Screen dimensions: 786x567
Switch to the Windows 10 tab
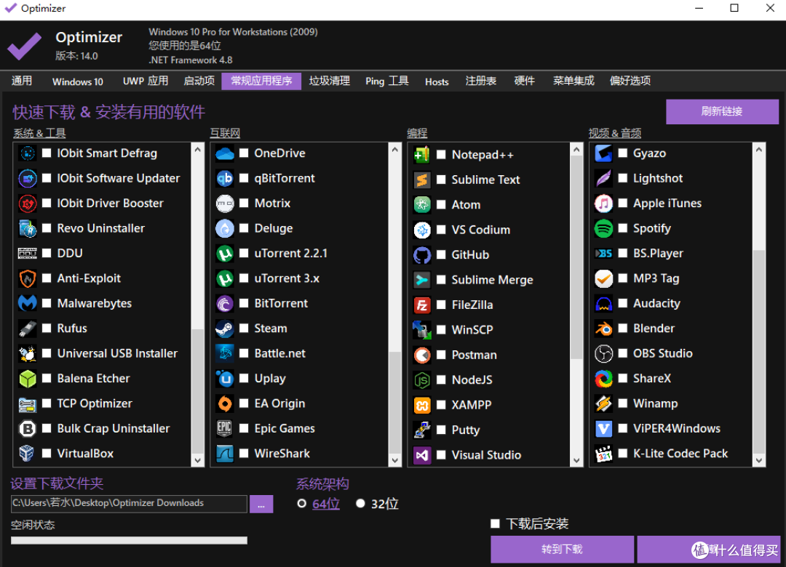(78, 81)
